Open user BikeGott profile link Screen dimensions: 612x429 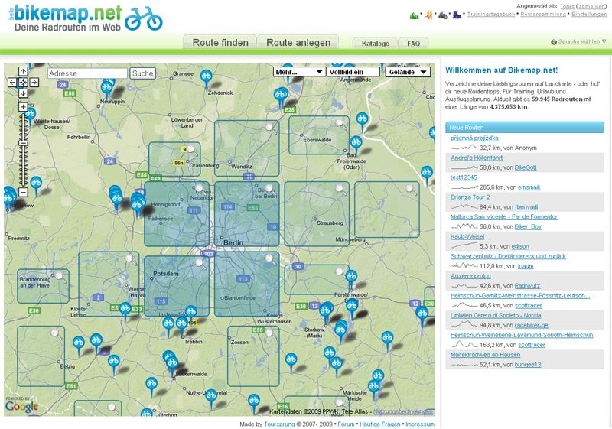(526, 167)
